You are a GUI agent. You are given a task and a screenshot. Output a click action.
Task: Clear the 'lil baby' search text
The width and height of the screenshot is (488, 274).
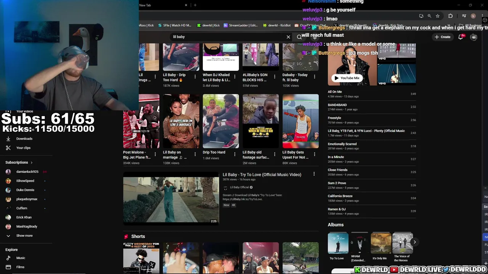click(x=288, y=37)
